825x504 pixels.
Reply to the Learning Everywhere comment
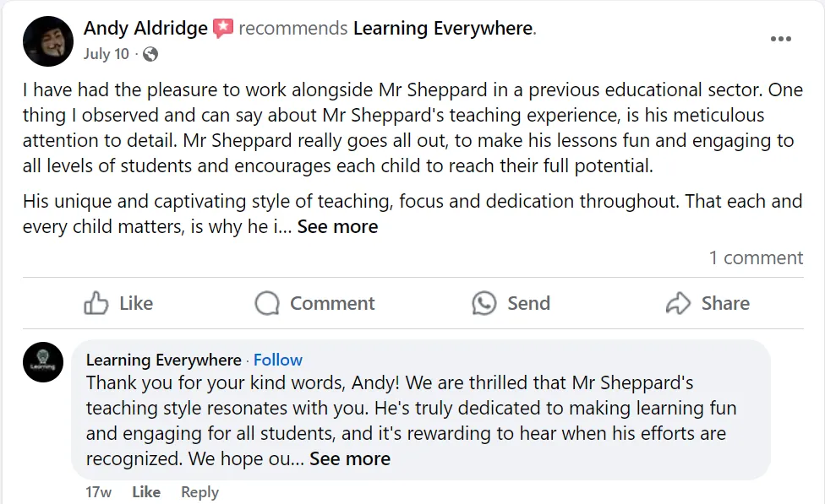pos(199,492)
